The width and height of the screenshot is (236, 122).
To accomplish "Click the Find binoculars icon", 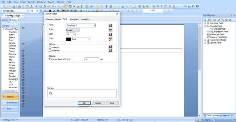I will (x=91, y=6).
